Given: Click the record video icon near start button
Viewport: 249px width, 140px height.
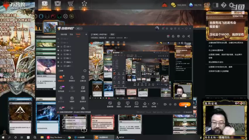Looking at the screenshot, I should point(165,104).
